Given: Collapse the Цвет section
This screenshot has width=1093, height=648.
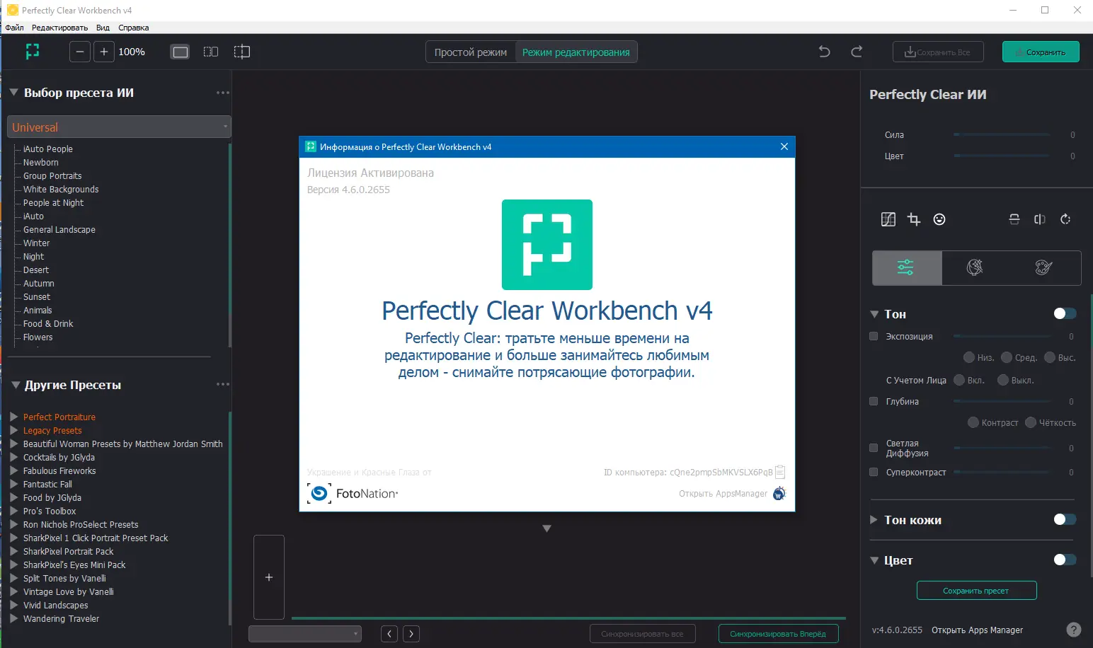Looking at the screenshot, I should point(874,560).
